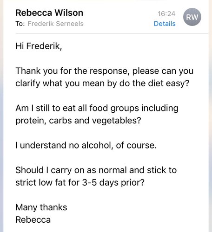Click the line starting Thank you for the response
The image size is (212, 232).
pos(105,71)
